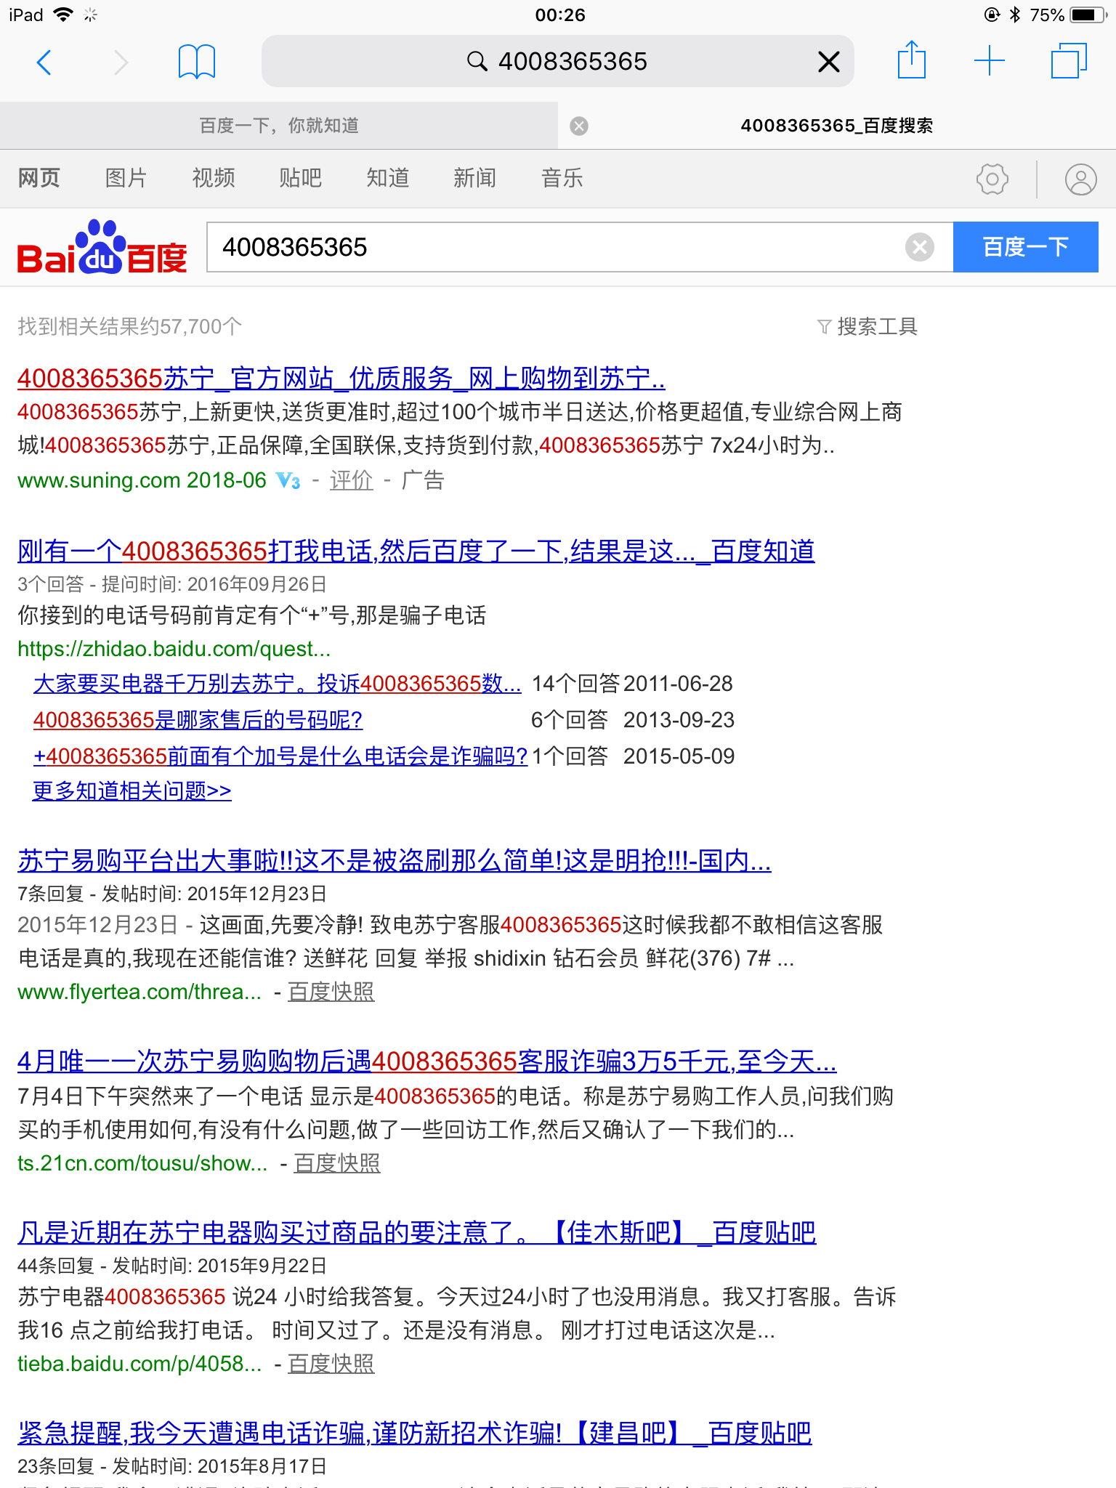Open the www.flyertea.com/threa... URL
This screenshot has width=1116, height=1488.
tap(139, 992)
